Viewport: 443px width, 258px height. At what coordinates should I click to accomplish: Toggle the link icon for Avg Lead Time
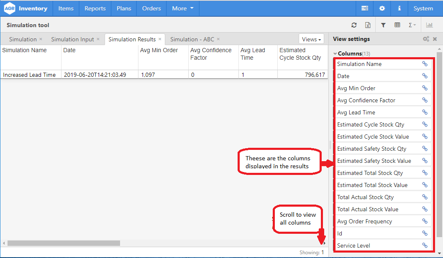425,112
